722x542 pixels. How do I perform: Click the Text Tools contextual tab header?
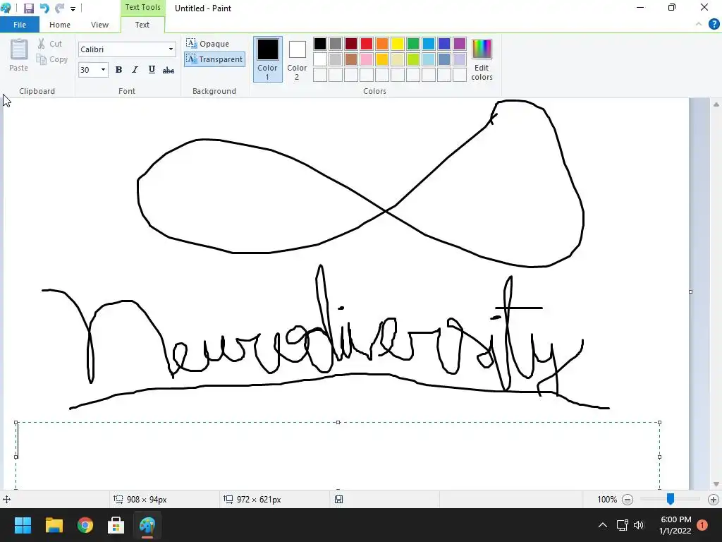(x=142, y=7)
